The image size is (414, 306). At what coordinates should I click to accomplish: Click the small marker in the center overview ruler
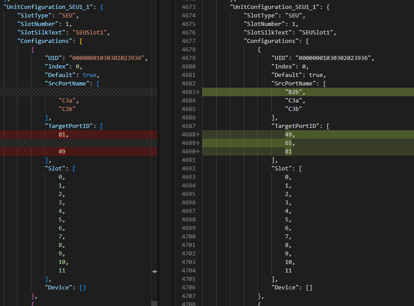154,271
